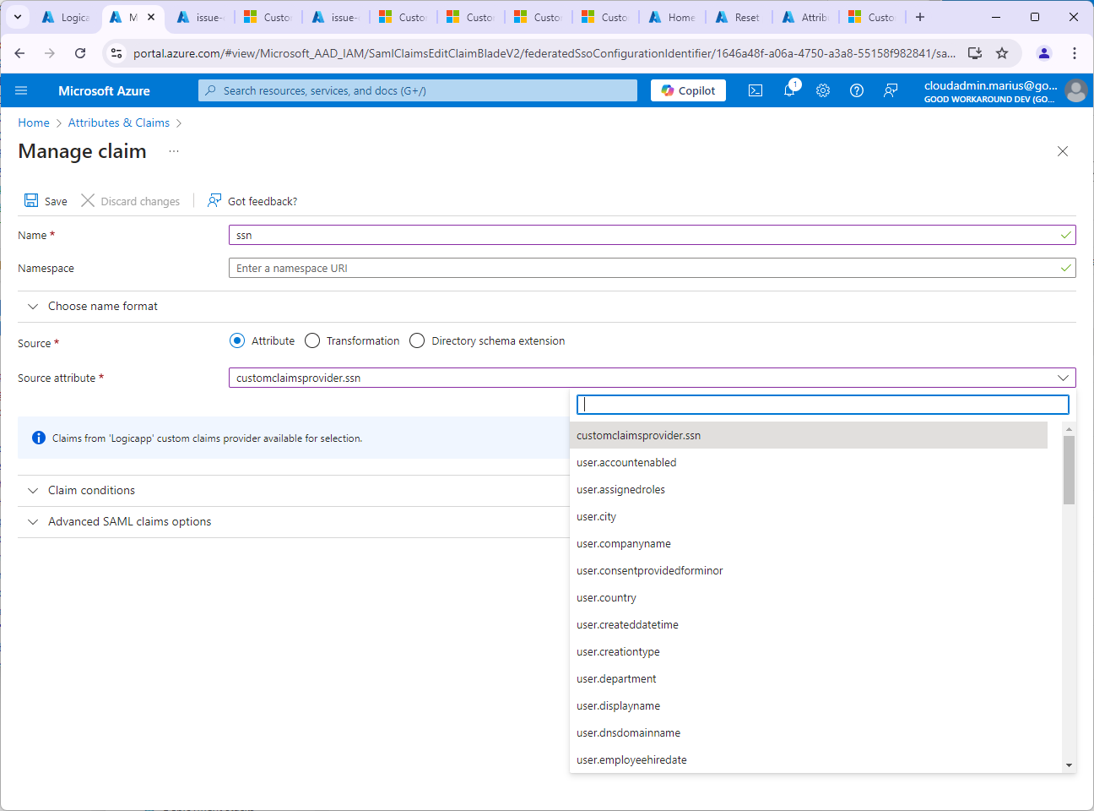Screen dimensions: 1094x811
Task: Click the Namespace URI input field
Action: pyautogui.click(x=642, y=268)
